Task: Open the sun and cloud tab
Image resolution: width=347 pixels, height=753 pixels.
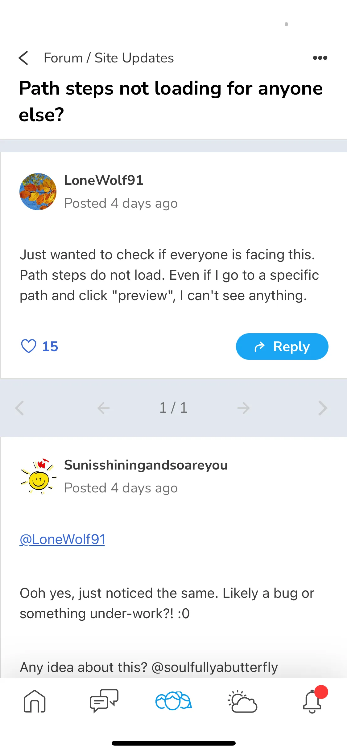Action: coord(243,701)
